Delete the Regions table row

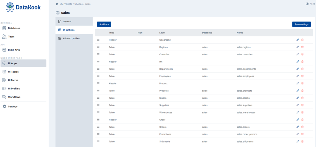(302, 47)
